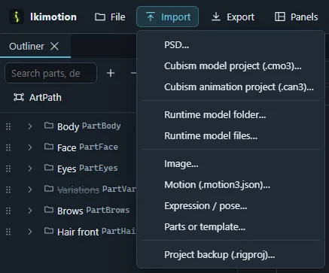
Task: Click the PartBrows ID text
Action: tap(108, 210)
